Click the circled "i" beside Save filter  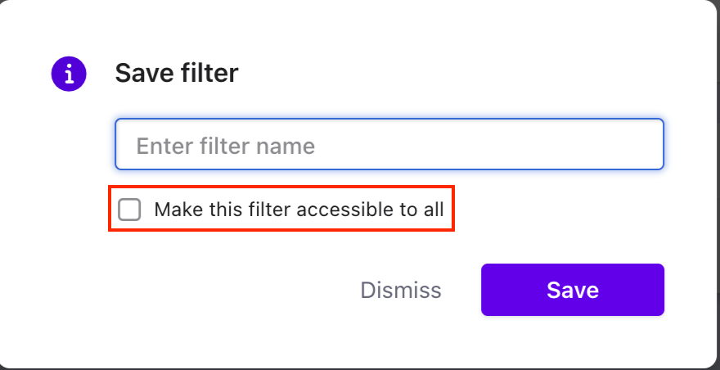pos(69,74)
